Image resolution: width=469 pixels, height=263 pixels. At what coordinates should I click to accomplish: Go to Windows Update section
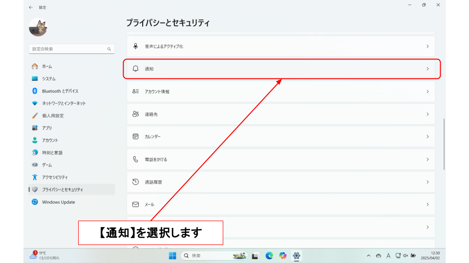58,202
